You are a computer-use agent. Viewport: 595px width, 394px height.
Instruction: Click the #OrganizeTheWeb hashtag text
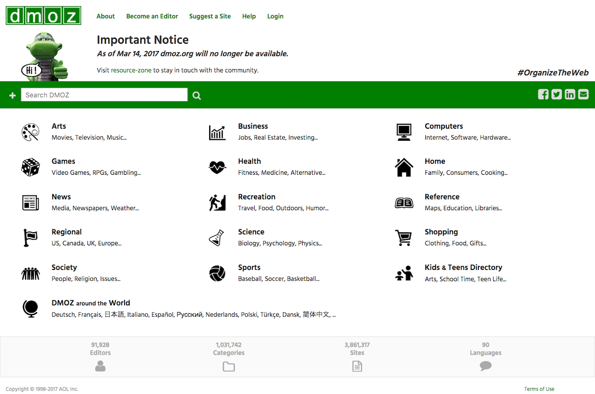click(553, 72)
